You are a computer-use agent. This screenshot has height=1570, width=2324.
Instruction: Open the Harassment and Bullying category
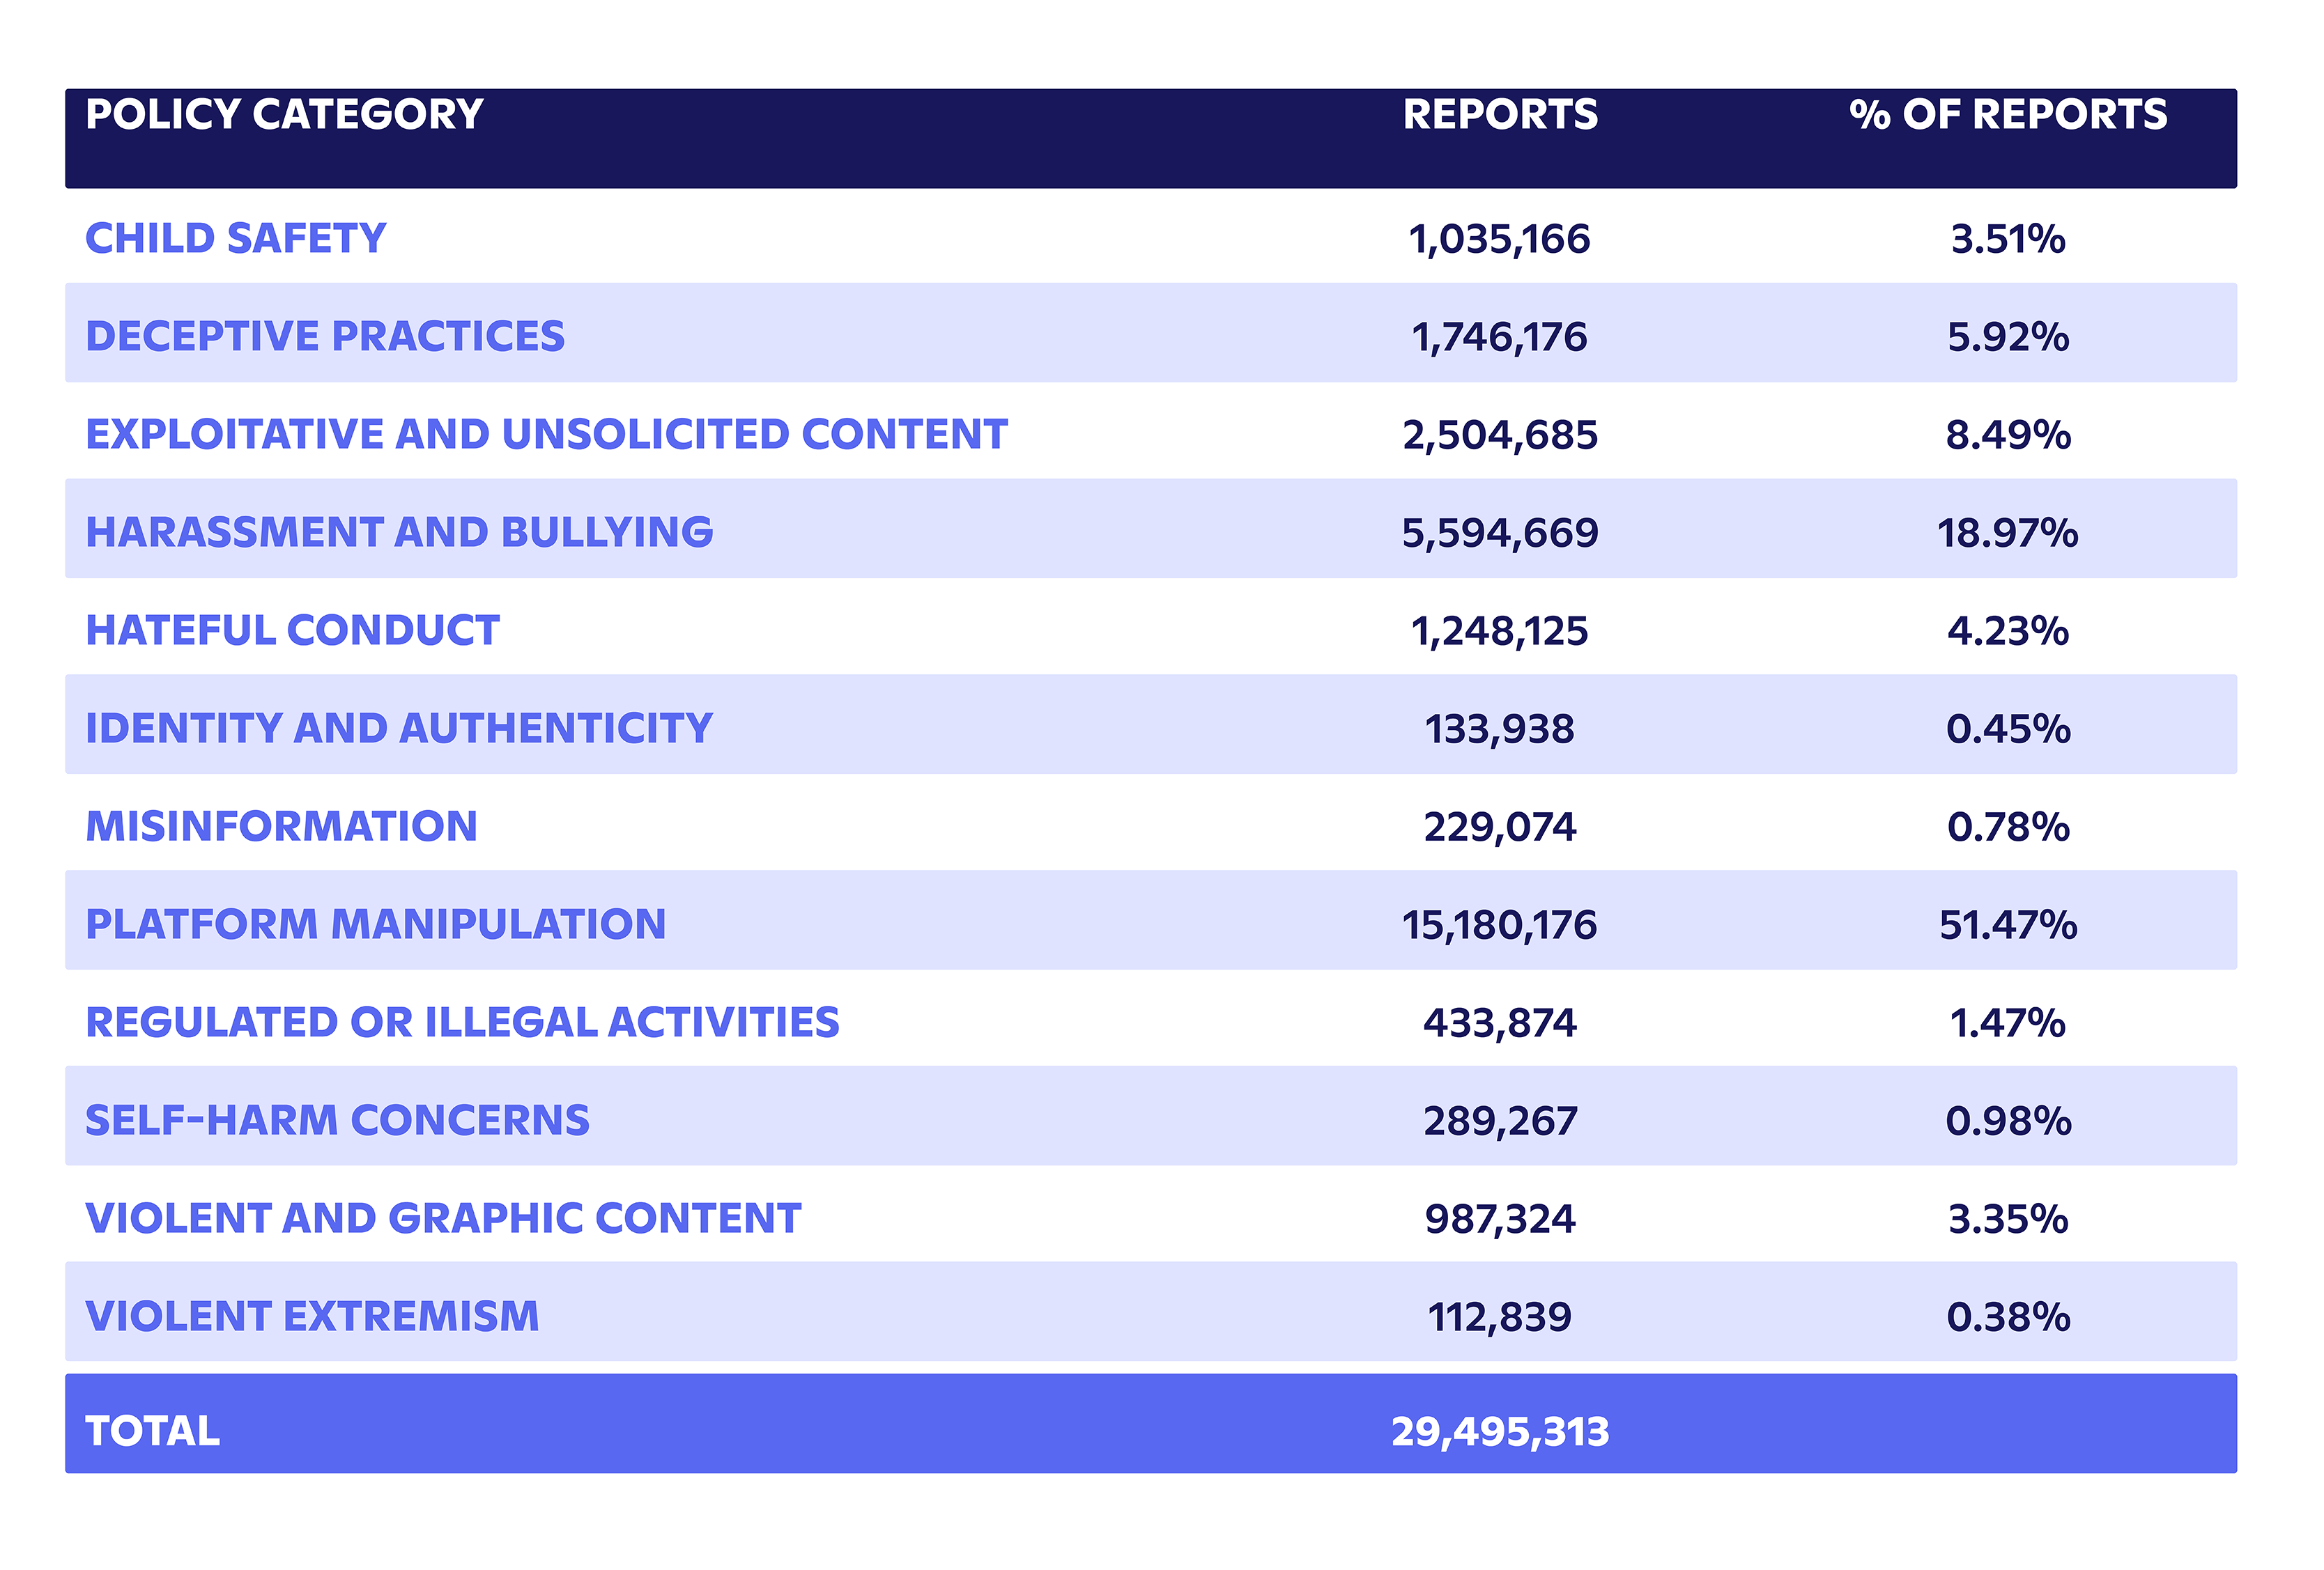tap(399, 533)
